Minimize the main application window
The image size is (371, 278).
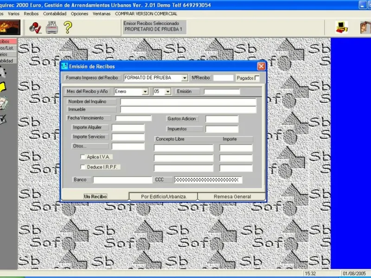(x=363, y=5)
